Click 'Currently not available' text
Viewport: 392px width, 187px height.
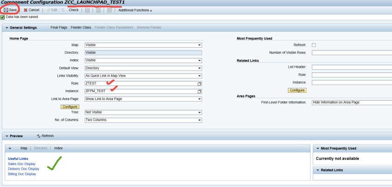(337, 158)
